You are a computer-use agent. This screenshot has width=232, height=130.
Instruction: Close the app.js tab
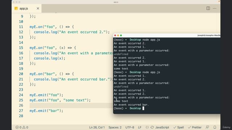[38, 8]
